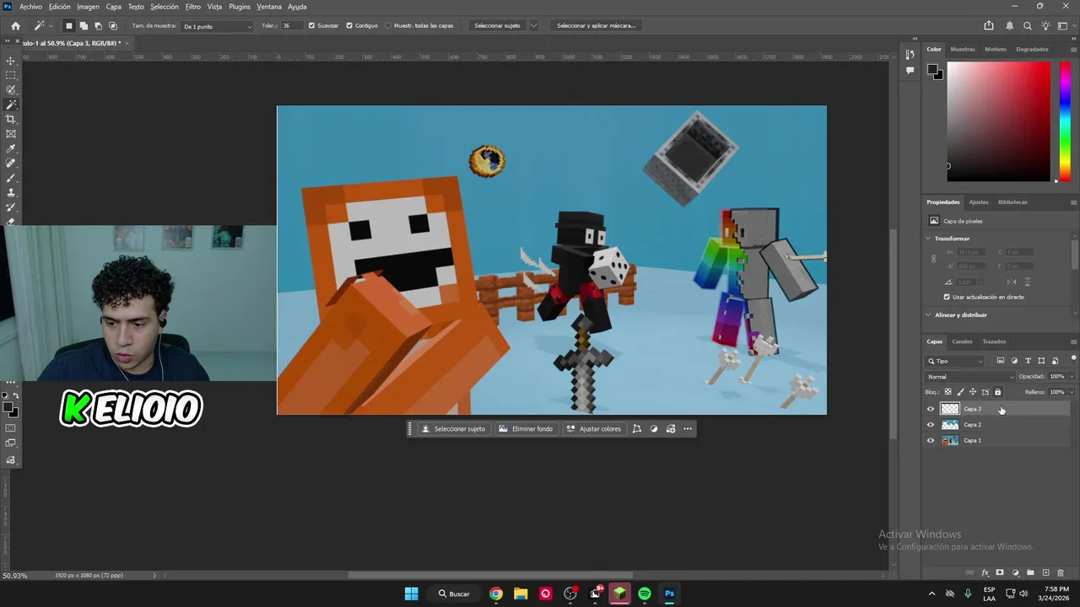
Task: Click Seleccionar sujeto in contextual bar
Action: pos(453,429)
